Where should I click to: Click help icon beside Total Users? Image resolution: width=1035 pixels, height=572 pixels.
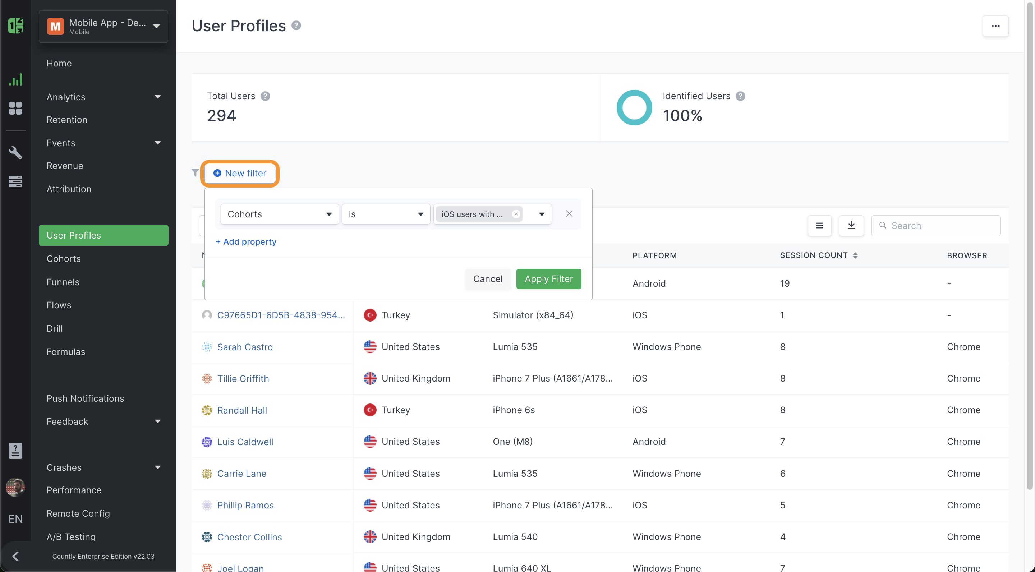click(265, 96)
